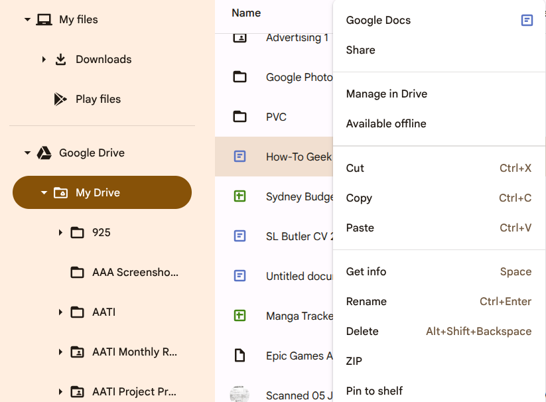This screenshot has width=546, height=402.
Task: Open Manage in Drive
Action: click(386, 94)
